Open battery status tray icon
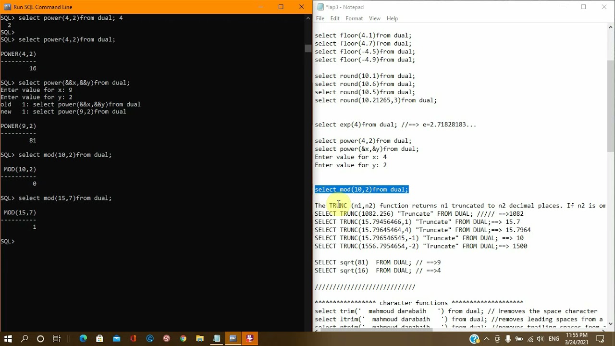Screen dimensions: 615x346 (x=519, y=339)
